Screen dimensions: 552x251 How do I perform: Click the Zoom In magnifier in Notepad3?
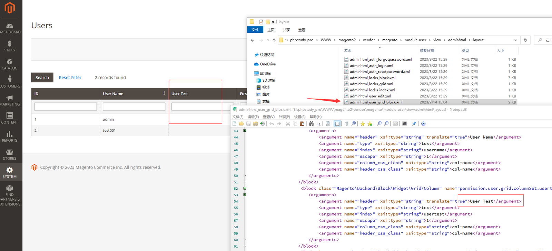coord(379,124)
